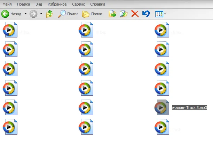Click the Copy To folder icon

click(x=124, y=14)
